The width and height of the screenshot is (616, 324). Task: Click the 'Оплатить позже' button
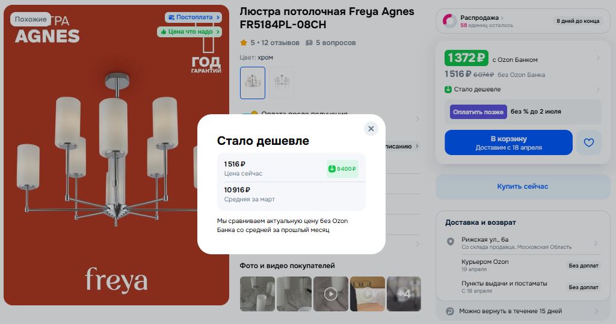coord(478,112)
